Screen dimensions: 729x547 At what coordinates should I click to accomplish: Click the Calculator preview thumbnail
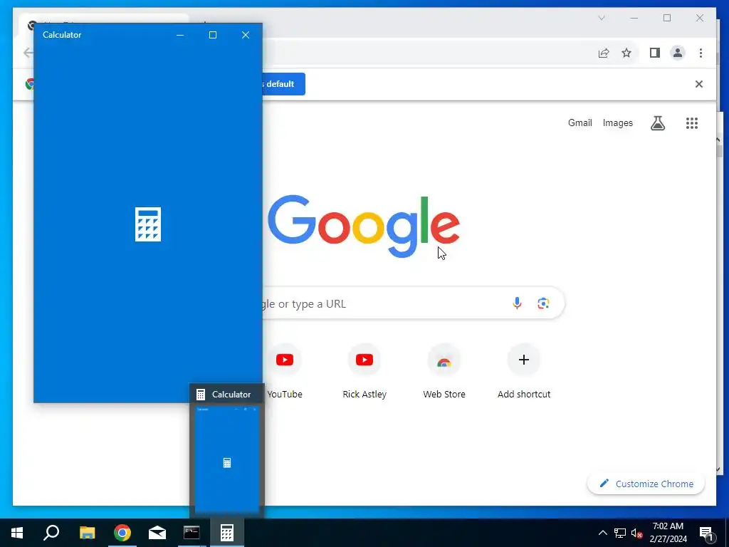tap(226, 459)
